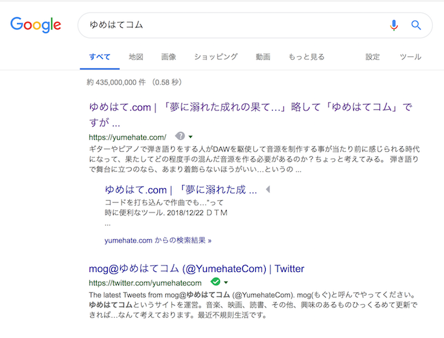Click result count text 約 435,000,000 件

point(116,82)
